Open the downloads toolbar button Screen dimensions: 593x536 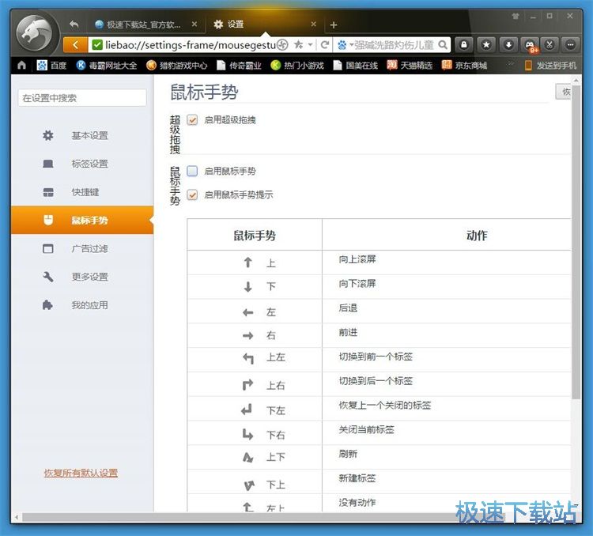508,45
